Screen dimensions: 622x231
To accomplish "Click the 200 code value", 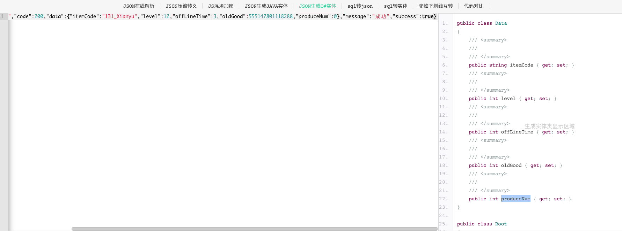I will click(39, 16).
